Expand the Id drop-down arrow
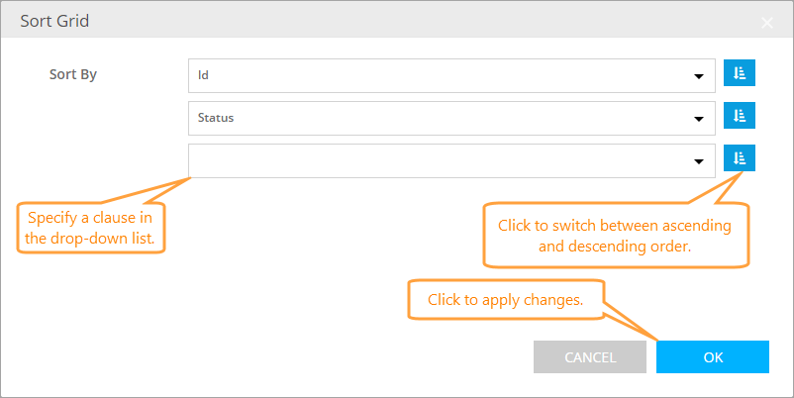Screen dimensions: 794x398 click(699, 75)
